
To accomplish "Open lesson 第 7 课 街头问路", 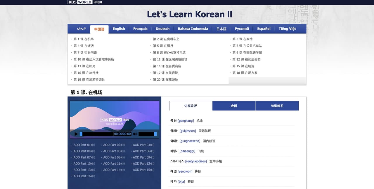I will pyautogui.click(x=85, y=52).
